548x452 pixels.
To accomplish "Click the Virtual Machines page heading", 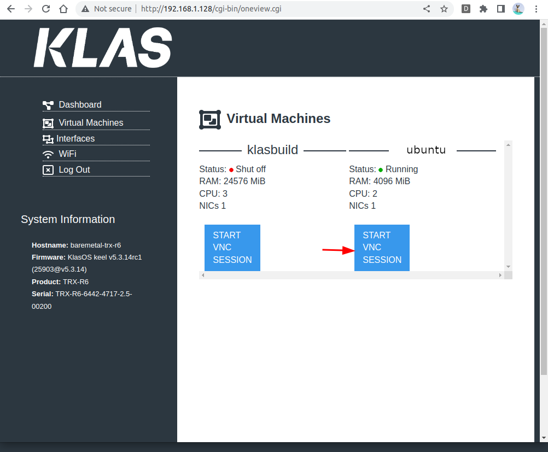I will coord(278,119).
